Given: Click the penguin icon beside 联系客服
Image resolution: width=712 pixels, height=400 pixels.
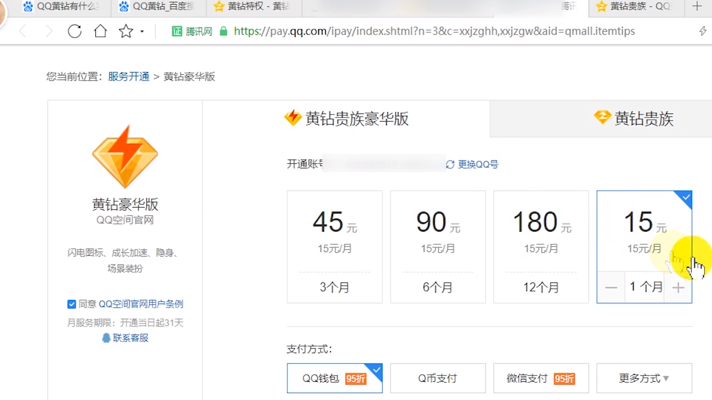Looking at the screenshot, I should tap(106, 338).
